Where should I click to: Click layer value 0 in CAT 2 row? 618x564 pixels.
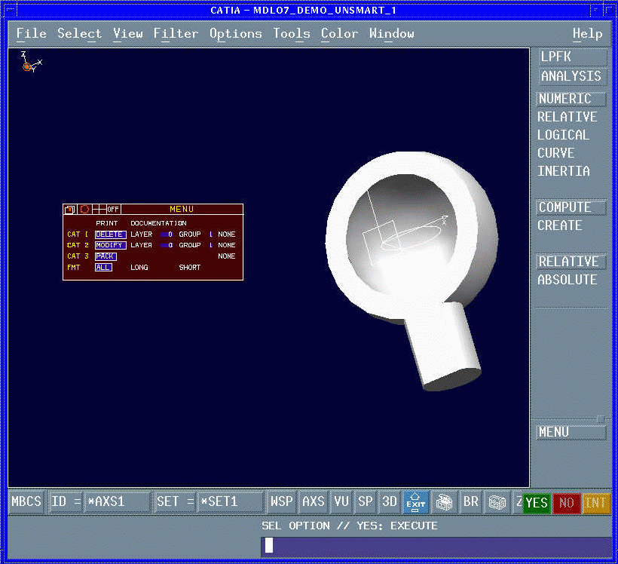pyautogui.click(x=167, y=245)
